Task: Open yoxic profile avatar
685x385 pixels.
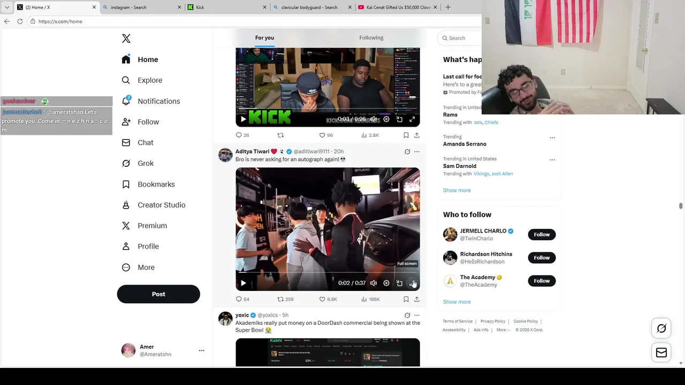Action: click(225, 319)
